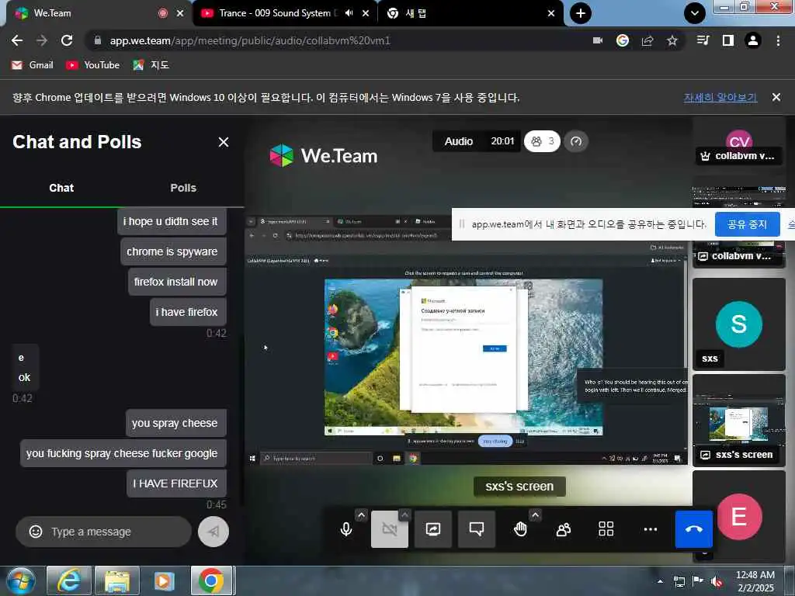Close the Chat and Polls panel

click(224, 143)
